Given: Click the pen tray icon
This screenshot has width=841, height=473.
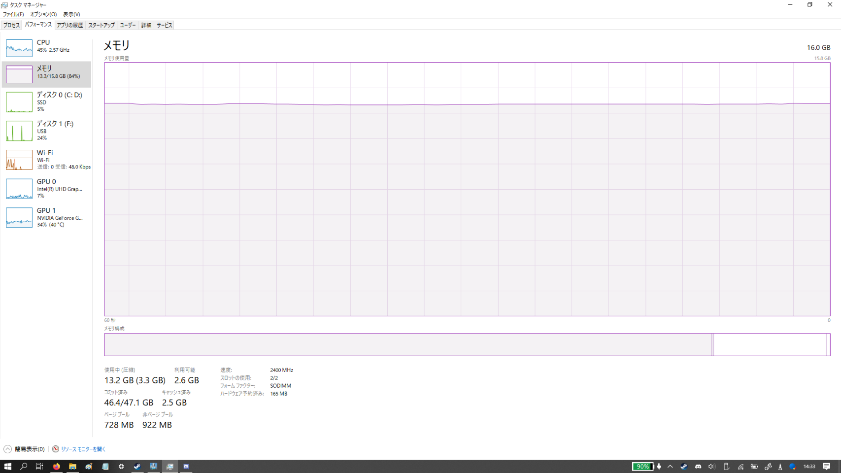Looking at the screenshot, I should 768,467.
